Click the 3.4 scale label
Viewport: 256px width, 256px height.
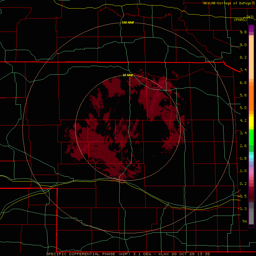coord(243,133)
